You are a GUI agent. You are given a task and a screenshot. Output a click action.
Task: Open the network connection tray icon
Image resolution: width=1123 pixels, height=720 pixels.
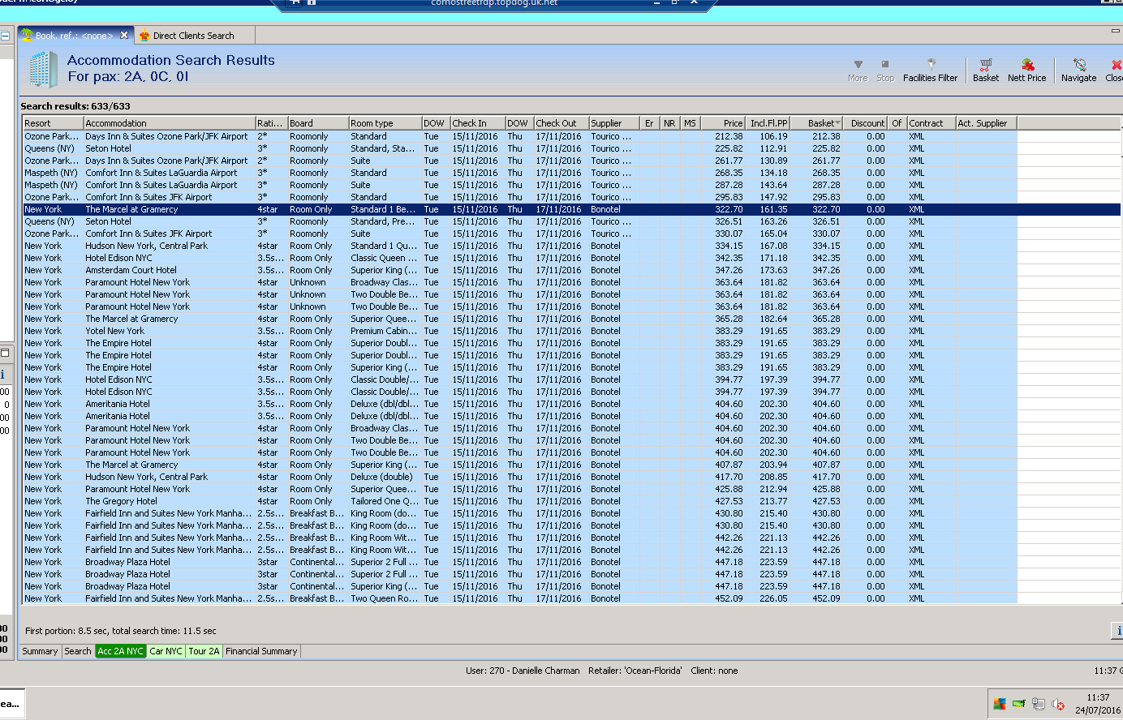click(x=1039, y=704)
